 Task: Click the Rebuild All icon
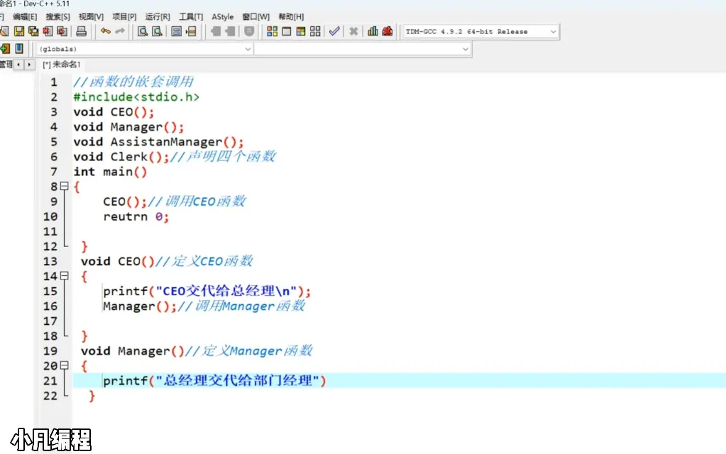tap(315, 31)
